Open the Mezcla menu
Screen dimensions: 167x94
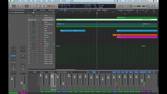point(49,1)
